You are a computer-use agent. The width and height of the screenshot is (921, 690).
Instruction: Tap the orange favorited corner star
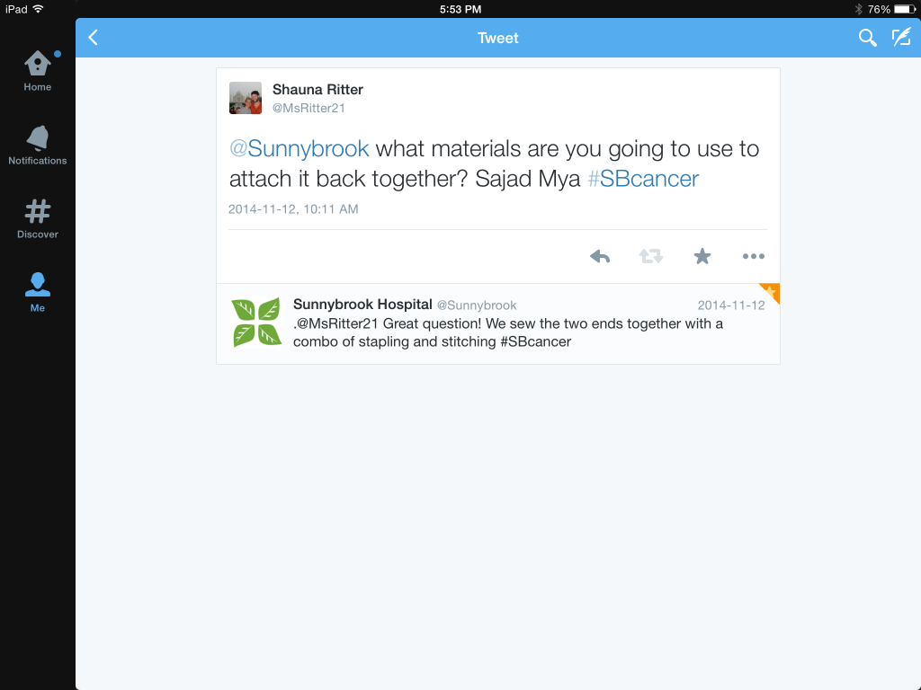tap(771, 292)
